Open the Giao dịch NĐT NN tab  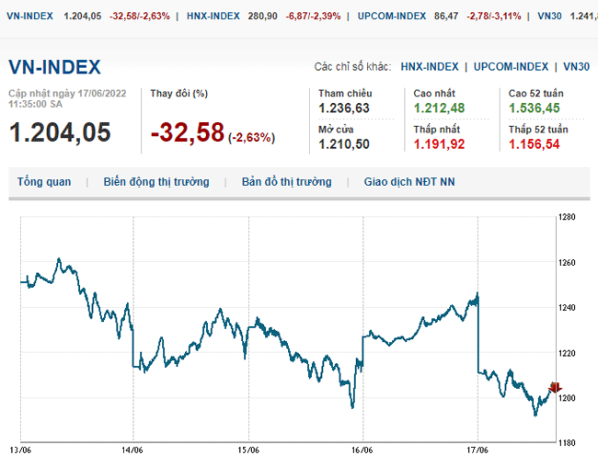tap(409, 182)
